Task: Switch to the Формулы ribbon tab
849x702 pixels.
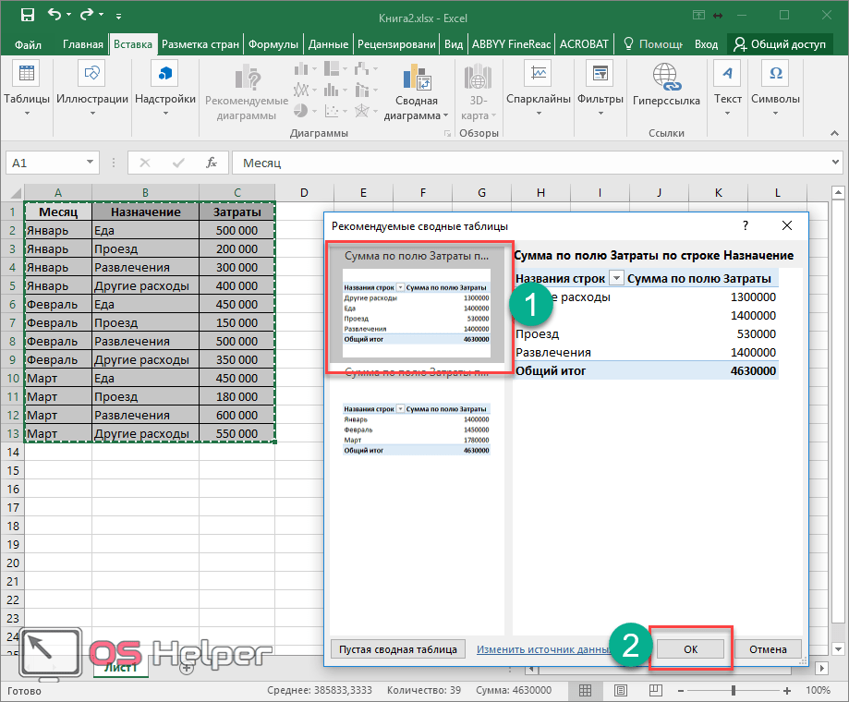Action: coord(273,44)
